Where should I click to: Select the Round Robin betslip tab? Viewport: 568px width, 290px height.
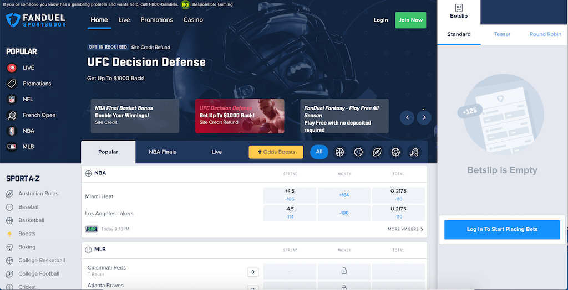[x=545, y=34]
